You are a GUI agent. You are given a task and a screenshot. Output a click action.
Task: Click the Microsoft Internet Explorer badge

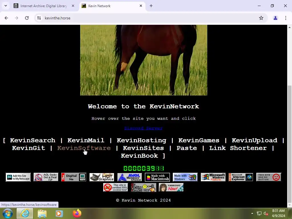[241, 177]
